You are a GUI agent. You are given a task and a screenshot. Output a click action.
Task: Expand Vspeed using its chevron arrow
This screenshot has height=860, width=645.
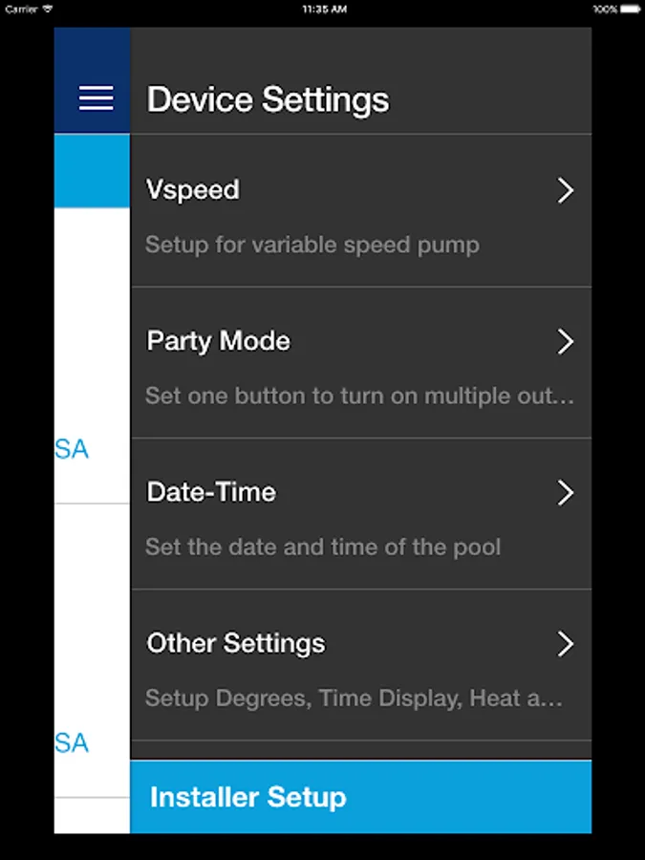565,190
